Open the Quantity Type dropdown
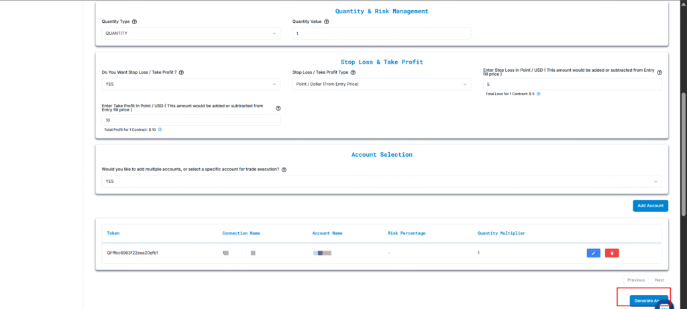687x309 pixels. click(191, 34)
